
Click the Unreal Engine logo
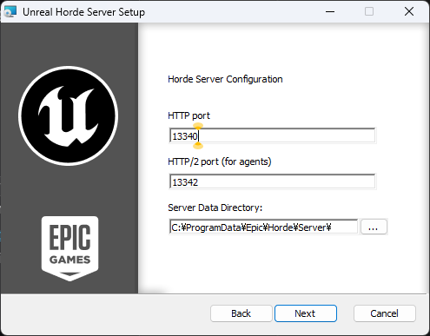tap(68, 115)
